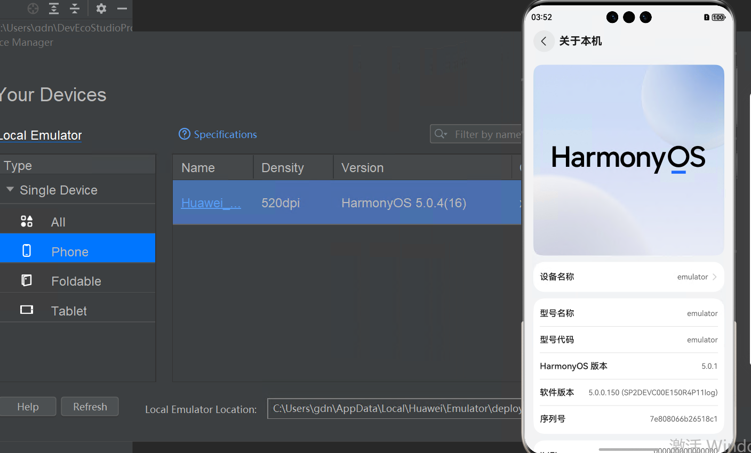Screen dimensions: 751x453
Task: Sort by the Version column header
Action: coord(422,167)
